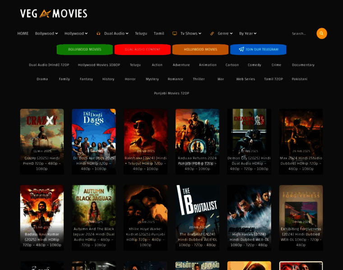Click the red Dual Audio Content button
This screenshot has height=270, width=343.
pos(143,49)
